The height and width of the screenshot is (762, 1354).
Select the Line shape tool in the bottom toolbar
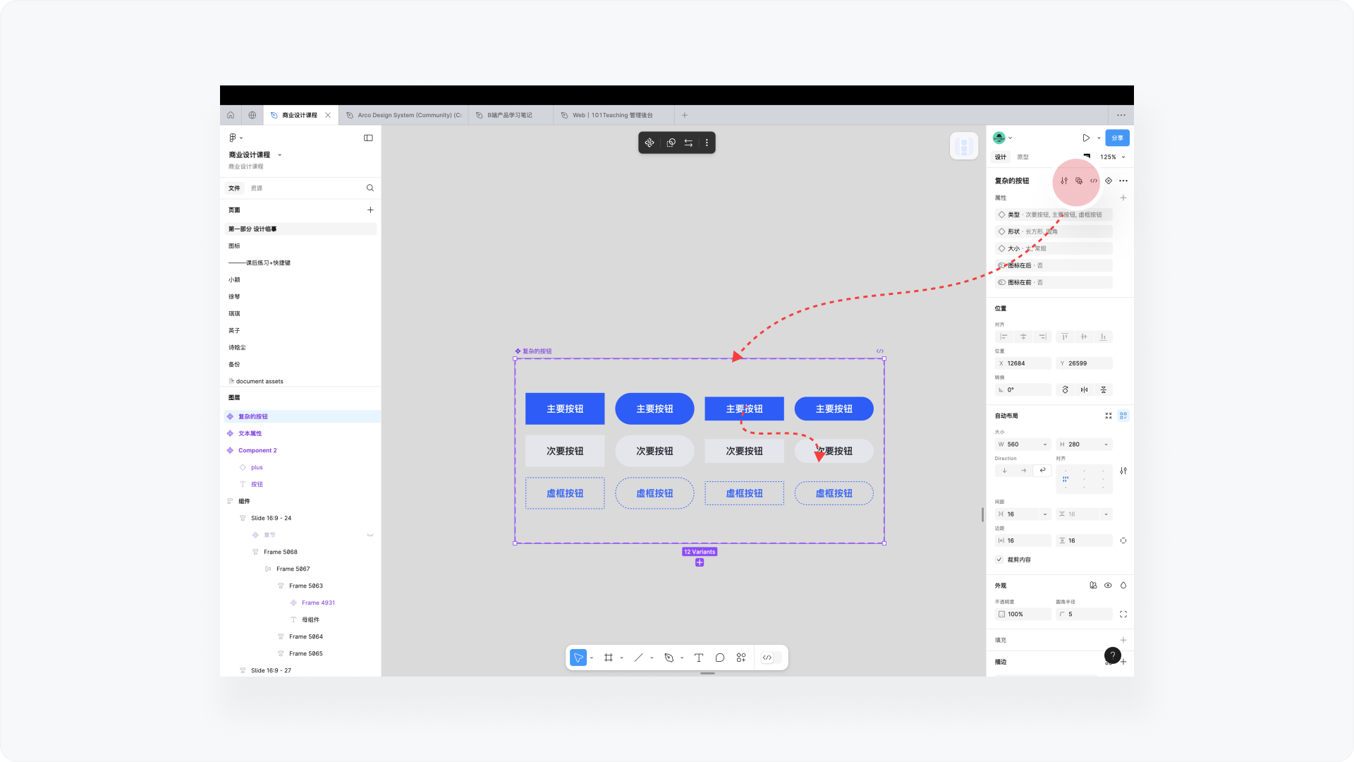tap(639, 658)
